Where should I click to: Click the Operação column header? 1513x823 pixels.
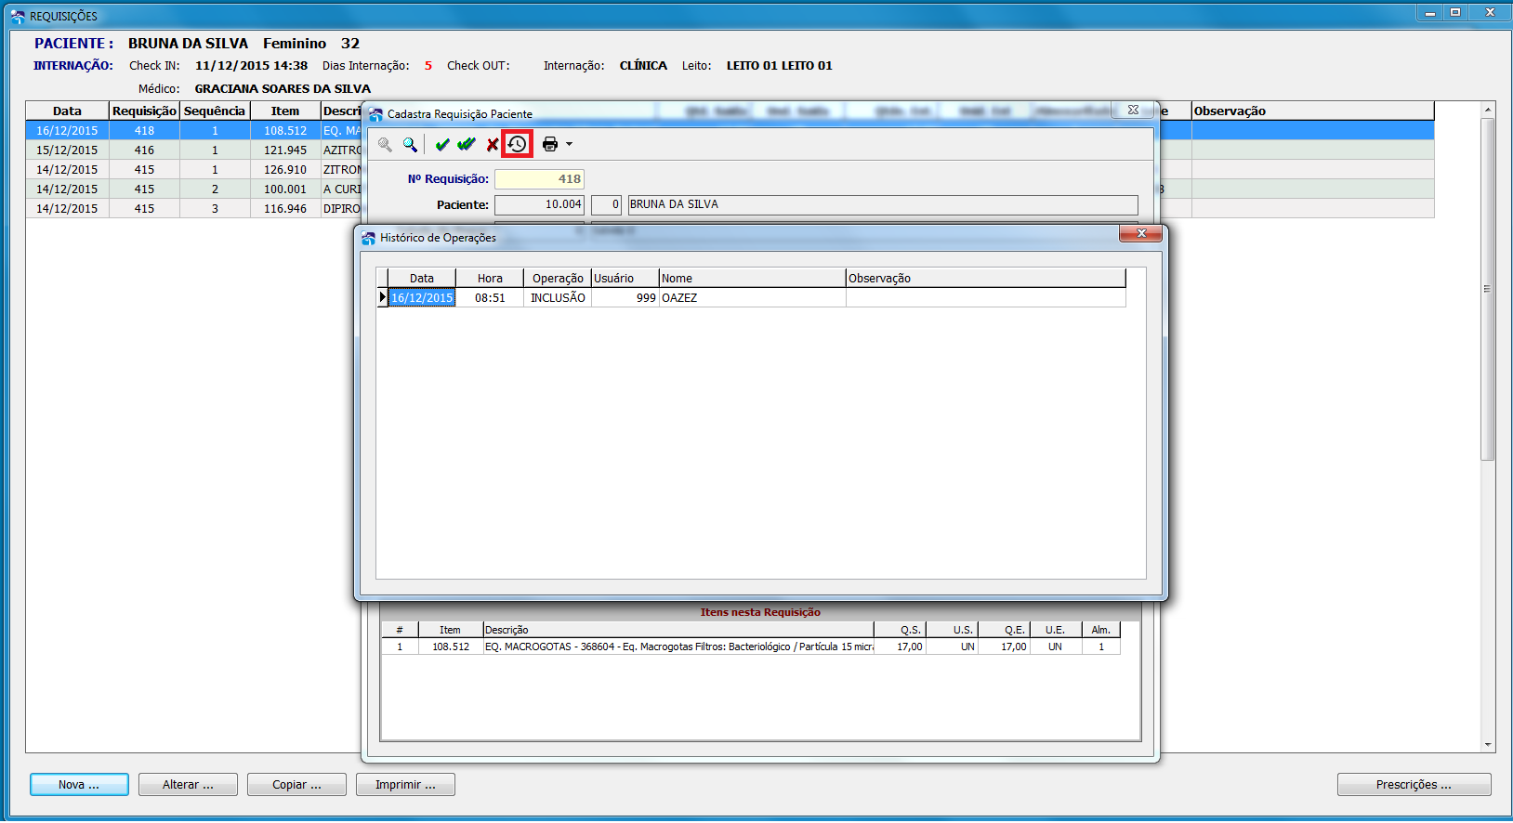(558, 279)
